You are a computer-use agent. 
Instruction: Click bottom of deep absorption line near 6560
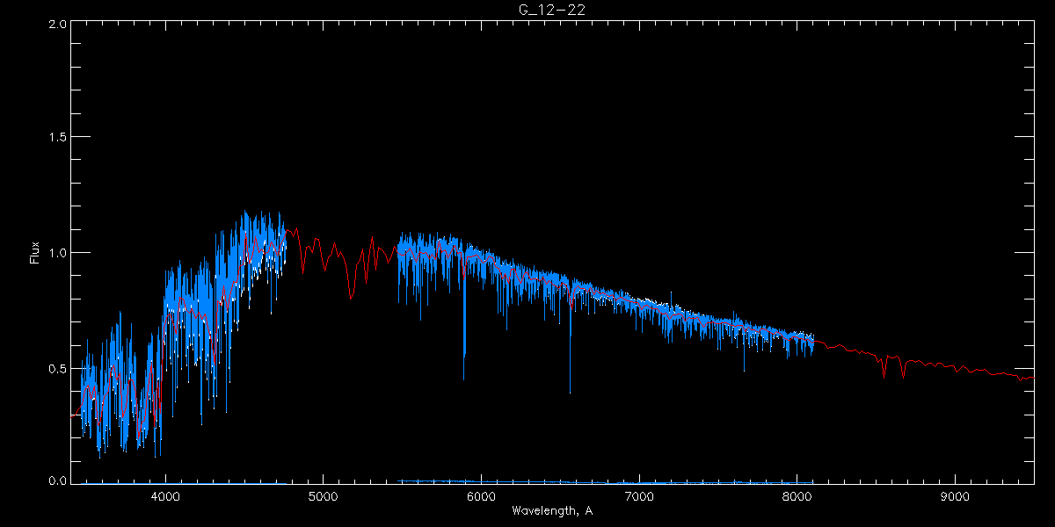click(x=570, y=392)
